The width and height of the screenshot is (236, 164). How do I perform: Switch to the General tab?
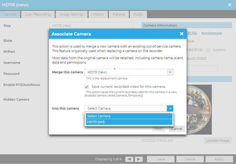coord(10,14)
